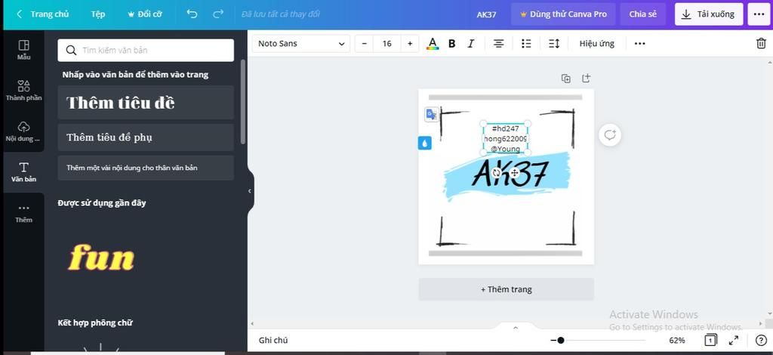Screen dimensions: 773x355
Task: Click the Google Translate icon on canvas
Action: point(431,114)
